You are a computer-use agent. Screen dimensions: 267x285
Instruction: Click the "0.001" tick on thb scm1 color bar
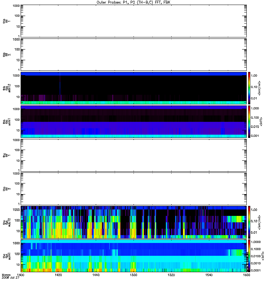(x=255, y=136)
